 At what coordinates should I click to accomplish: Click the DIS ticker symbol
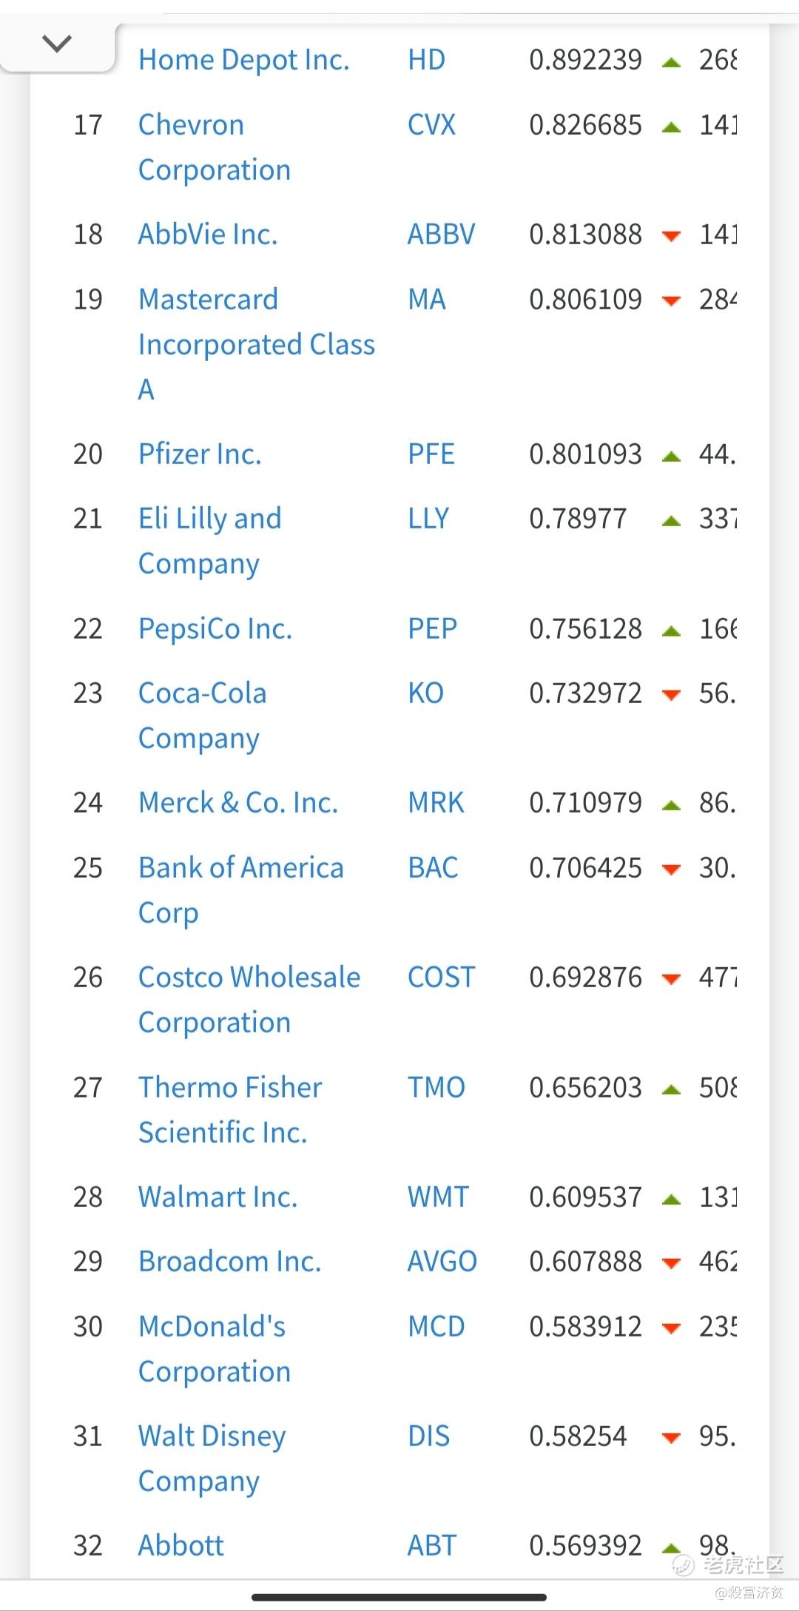coord(428,1436)
